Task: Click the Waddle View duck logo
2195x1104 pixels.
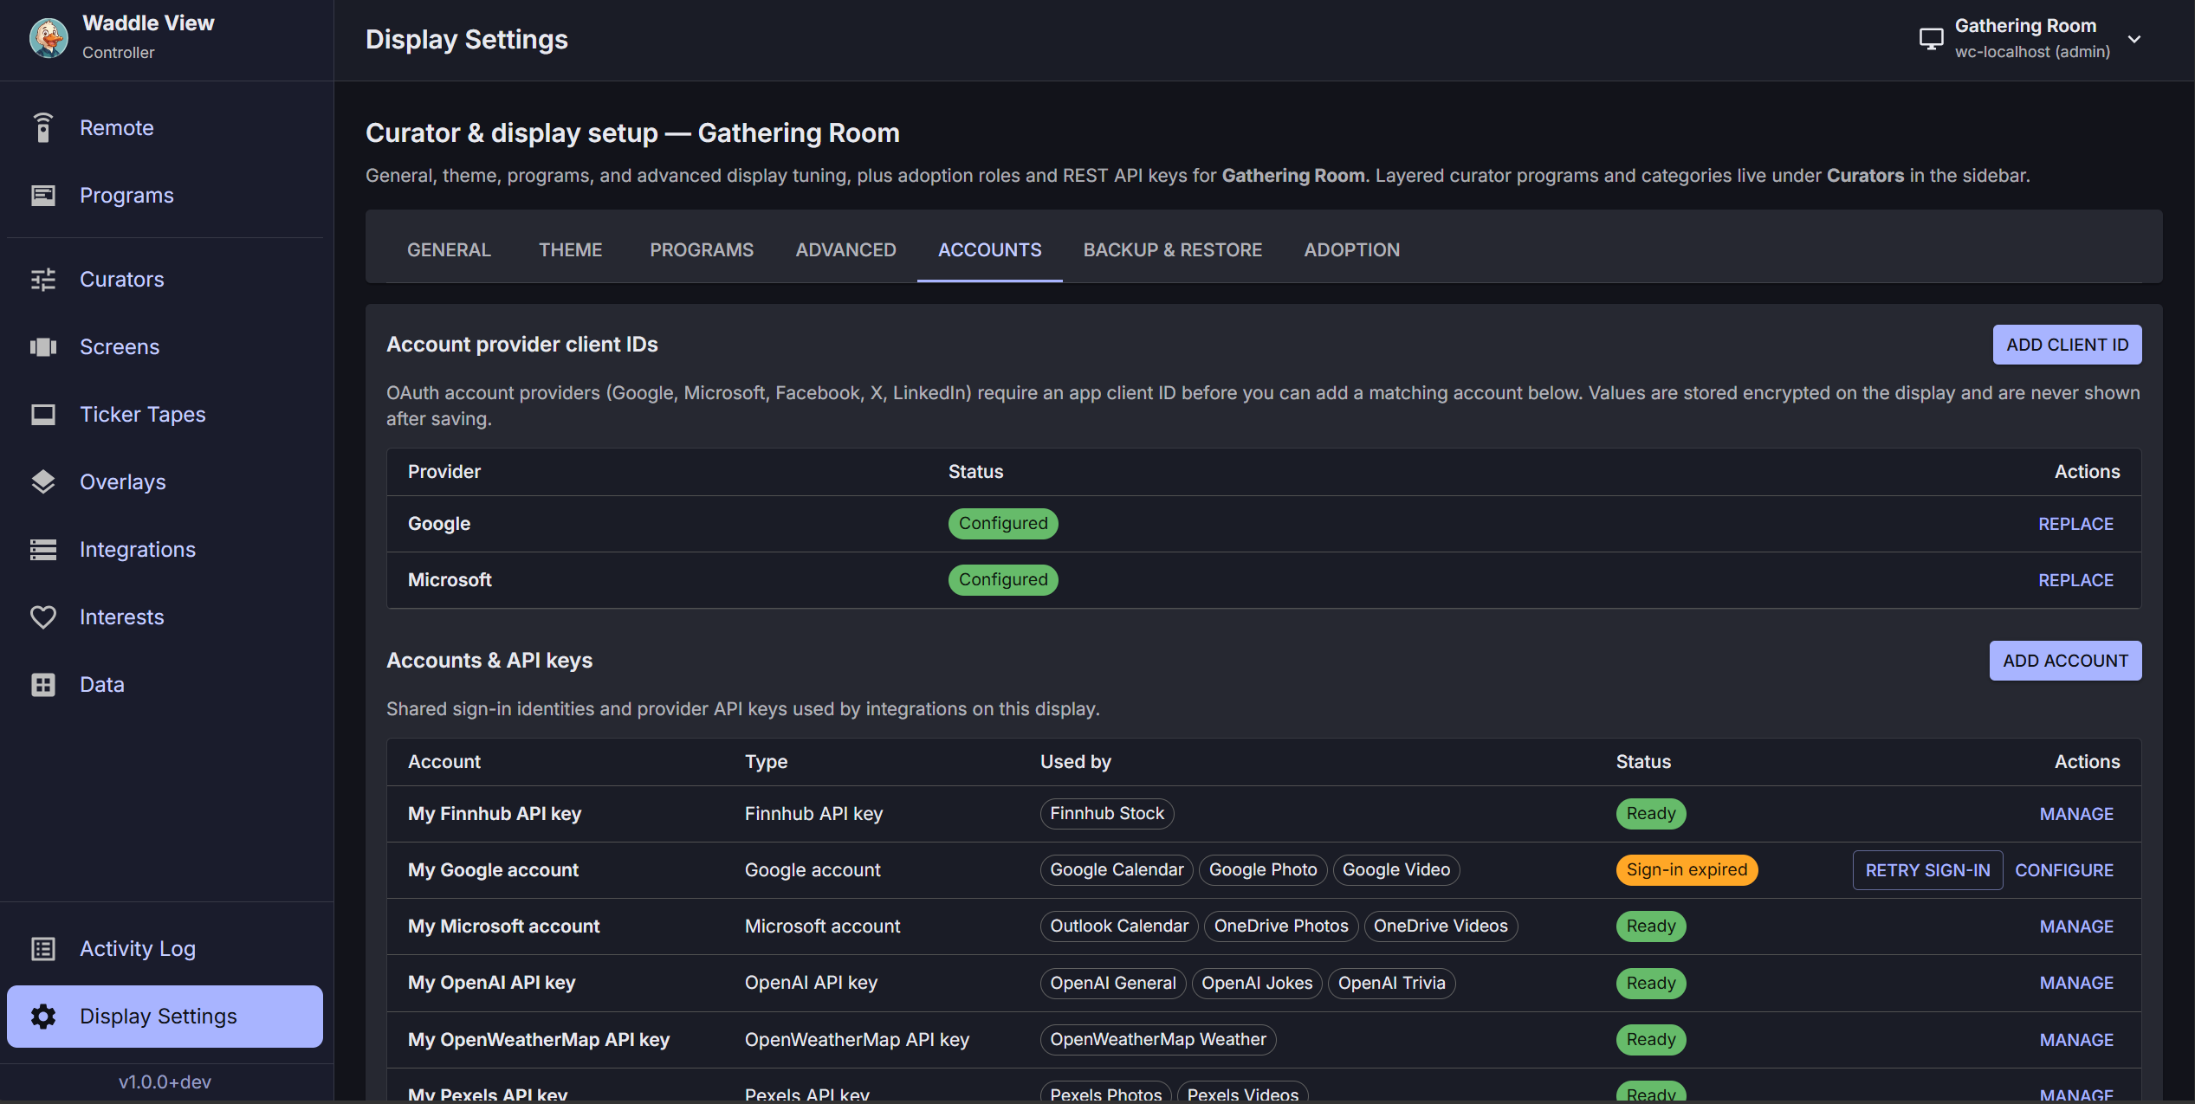Action: pyautogui.click(x=49, y=38)
